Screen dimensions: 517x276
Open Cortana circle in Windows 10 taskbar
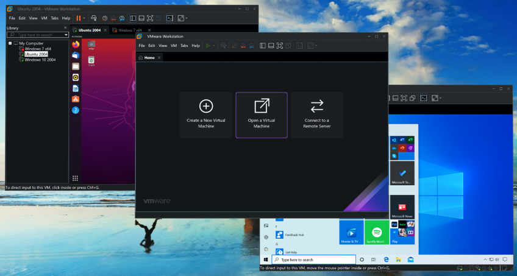pyautogui.click(x=362, y=260)
